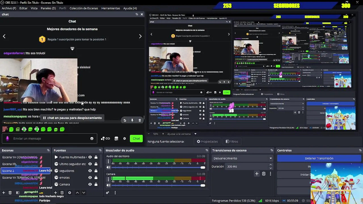Pop out the chat dock panel
Viewport: 363px width, 204px height.
pos(137,14)
